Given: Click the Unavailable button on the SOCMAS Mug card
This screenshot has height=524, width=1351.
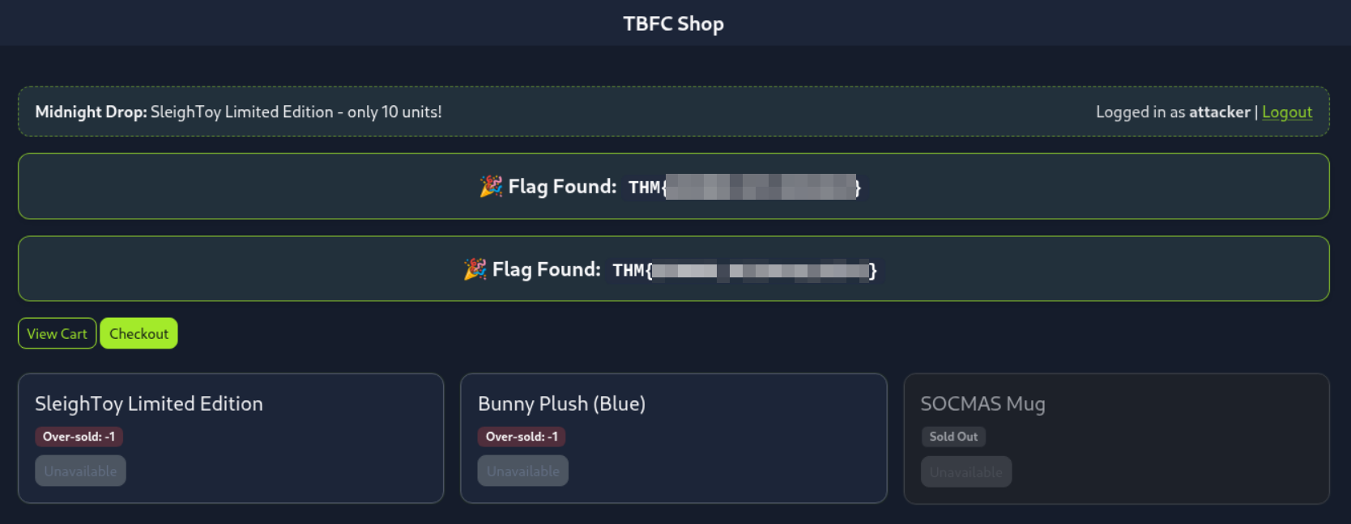Looking at the screenshot, I should pyautogui.click(x=965, y=472).
